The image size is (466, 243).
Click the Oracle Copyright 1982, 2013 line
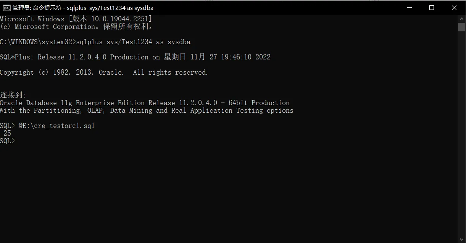click(104, 72)
